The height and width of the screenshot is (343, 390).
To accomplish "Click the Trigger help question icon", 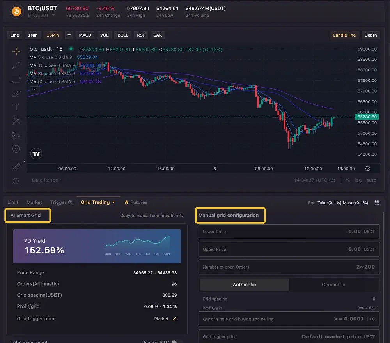I will [70, 202].
